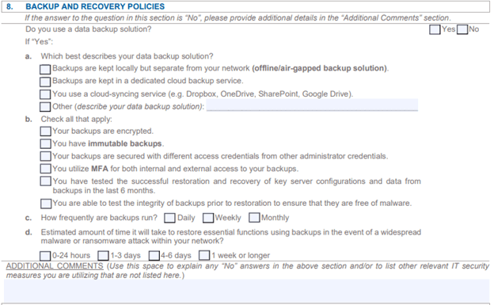Click the describe backup solution text field
The width and height of the screenshot is (494, 305).
click(312, 105)
